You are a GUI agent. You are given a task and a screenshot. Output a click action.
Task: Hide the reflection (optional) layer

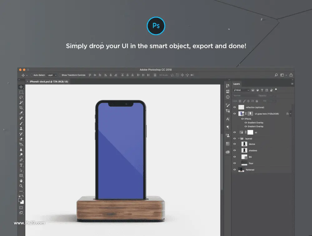[235, 107]
